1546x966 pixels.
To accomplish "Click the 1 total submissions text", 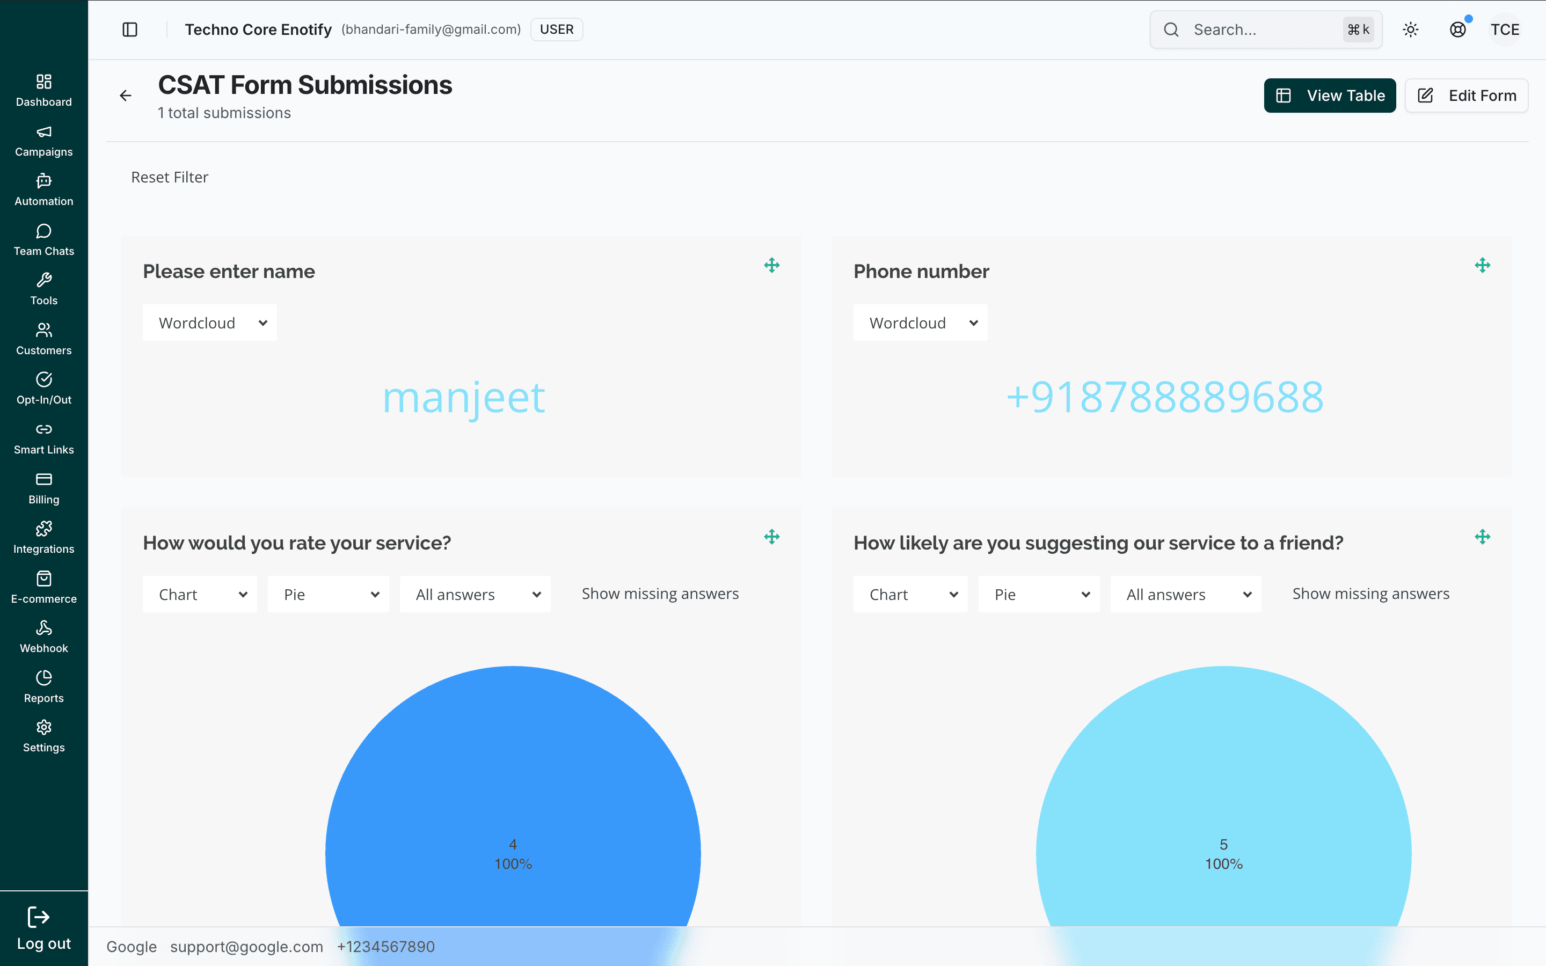I will tap(224, 113).
